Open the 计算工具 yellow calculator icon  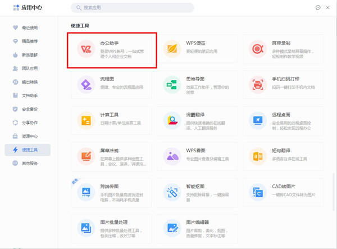point(86,121)
